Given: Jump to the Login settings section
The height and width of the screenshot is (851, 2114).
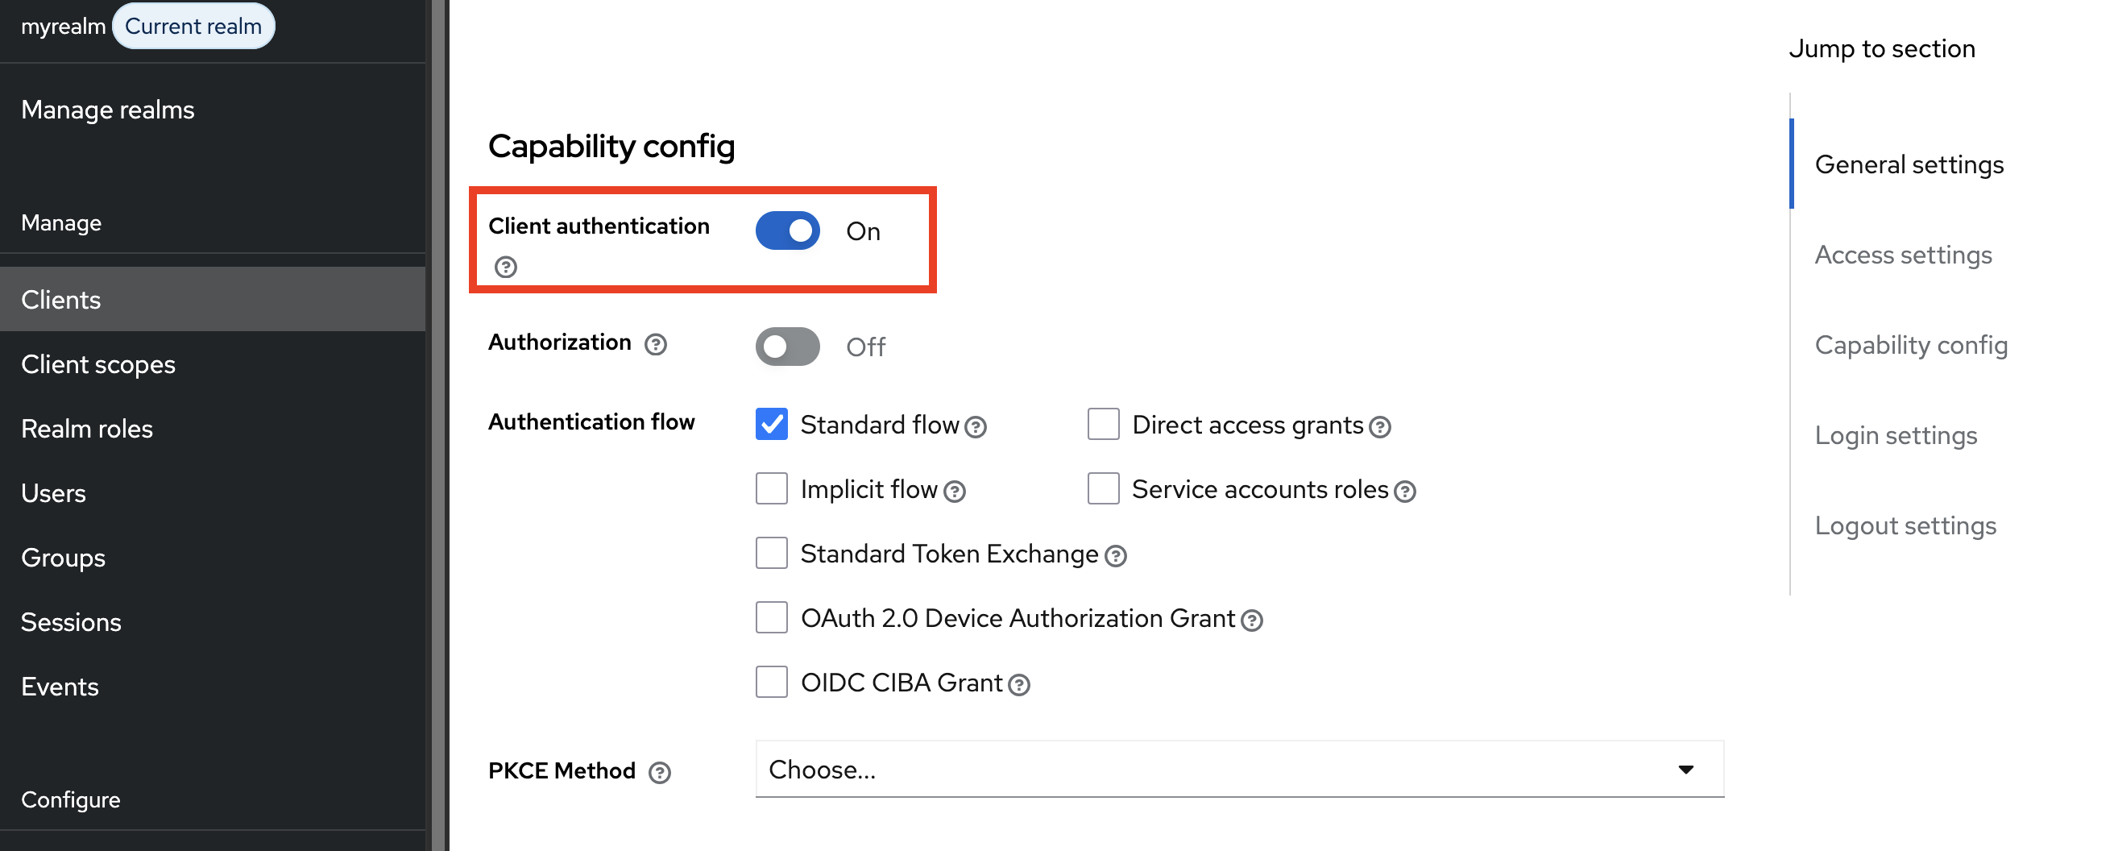Looking at the screenshot, I should pyautogui.click(x=1896, y=435).
